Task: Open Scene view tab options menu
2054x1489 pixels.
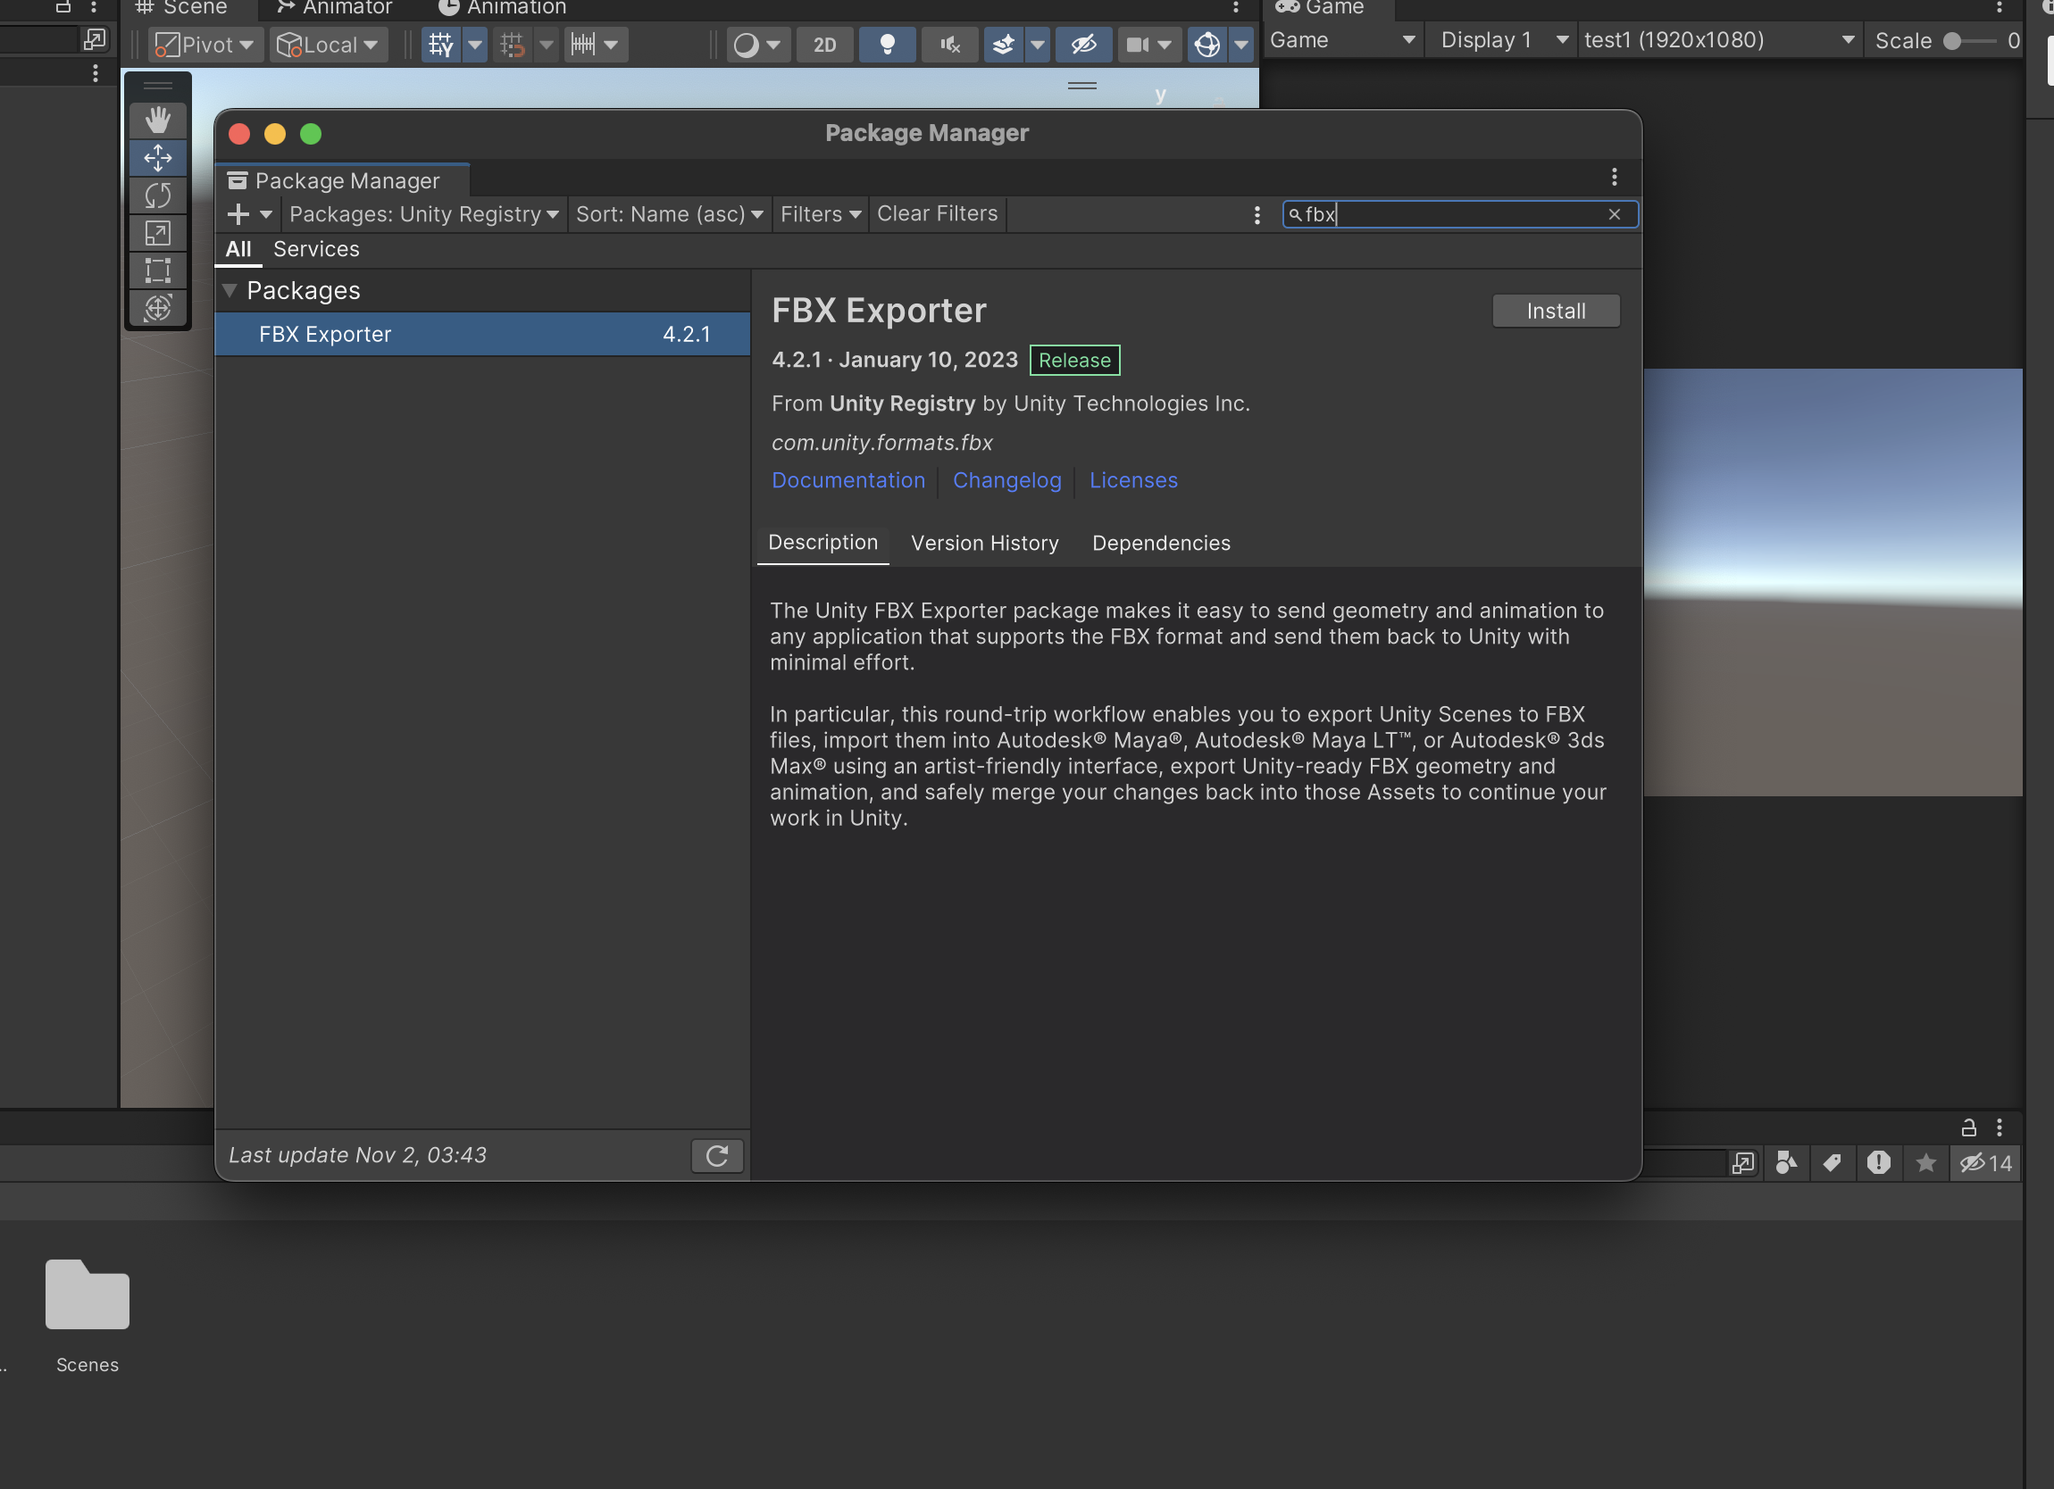Action: click(x=1235, y=8)
